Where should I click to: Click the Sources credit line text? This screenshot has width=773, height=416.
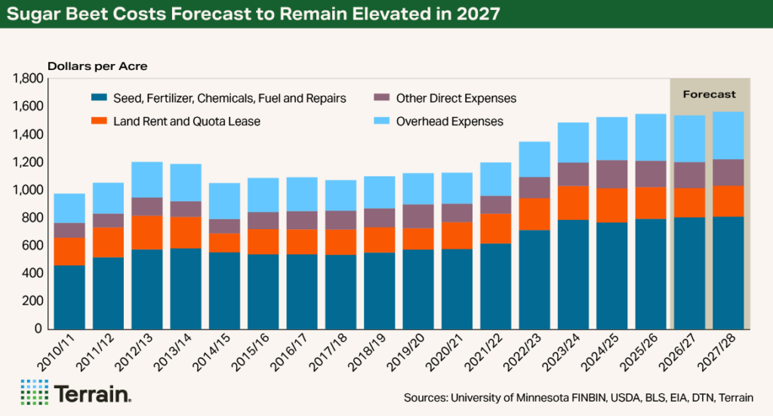coord(578,397)
